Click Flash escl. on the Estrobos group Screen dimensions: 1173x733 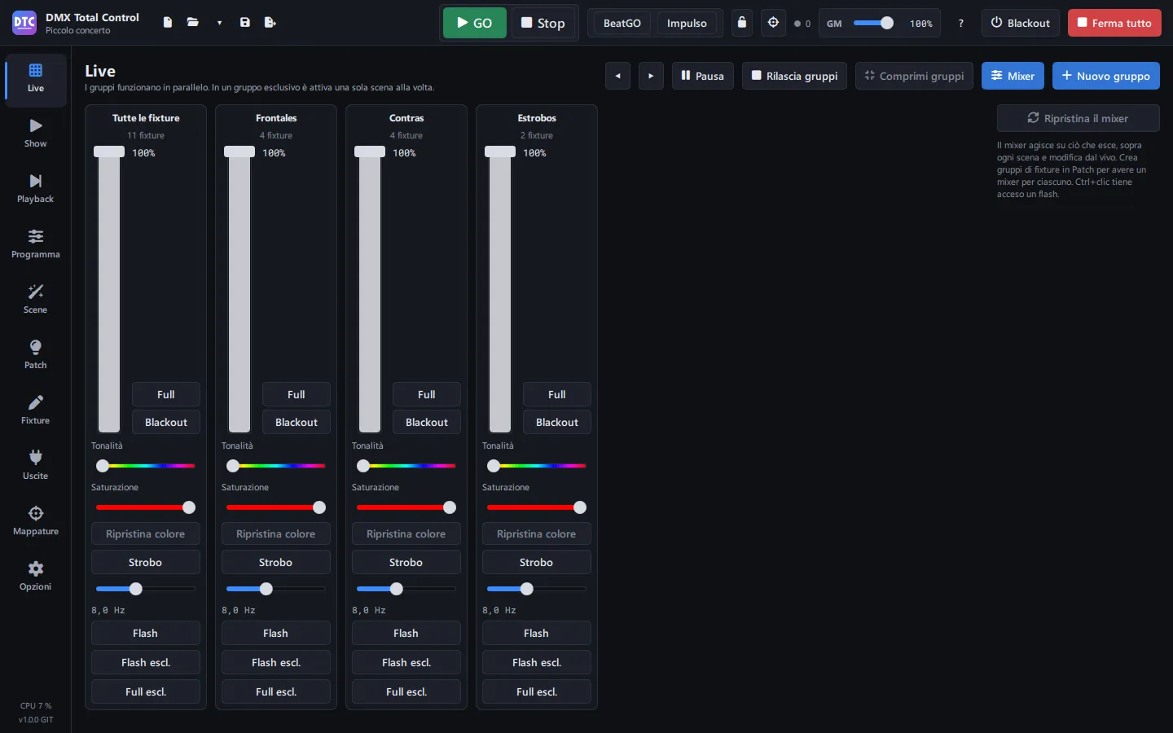[x=537, y=662]
